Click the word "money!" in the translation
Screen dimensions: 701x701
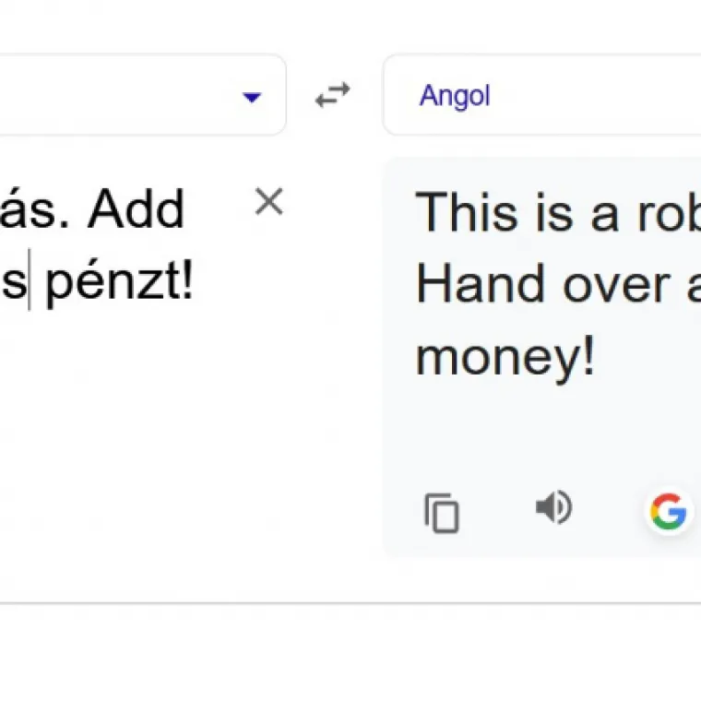[x=505, y=357]
